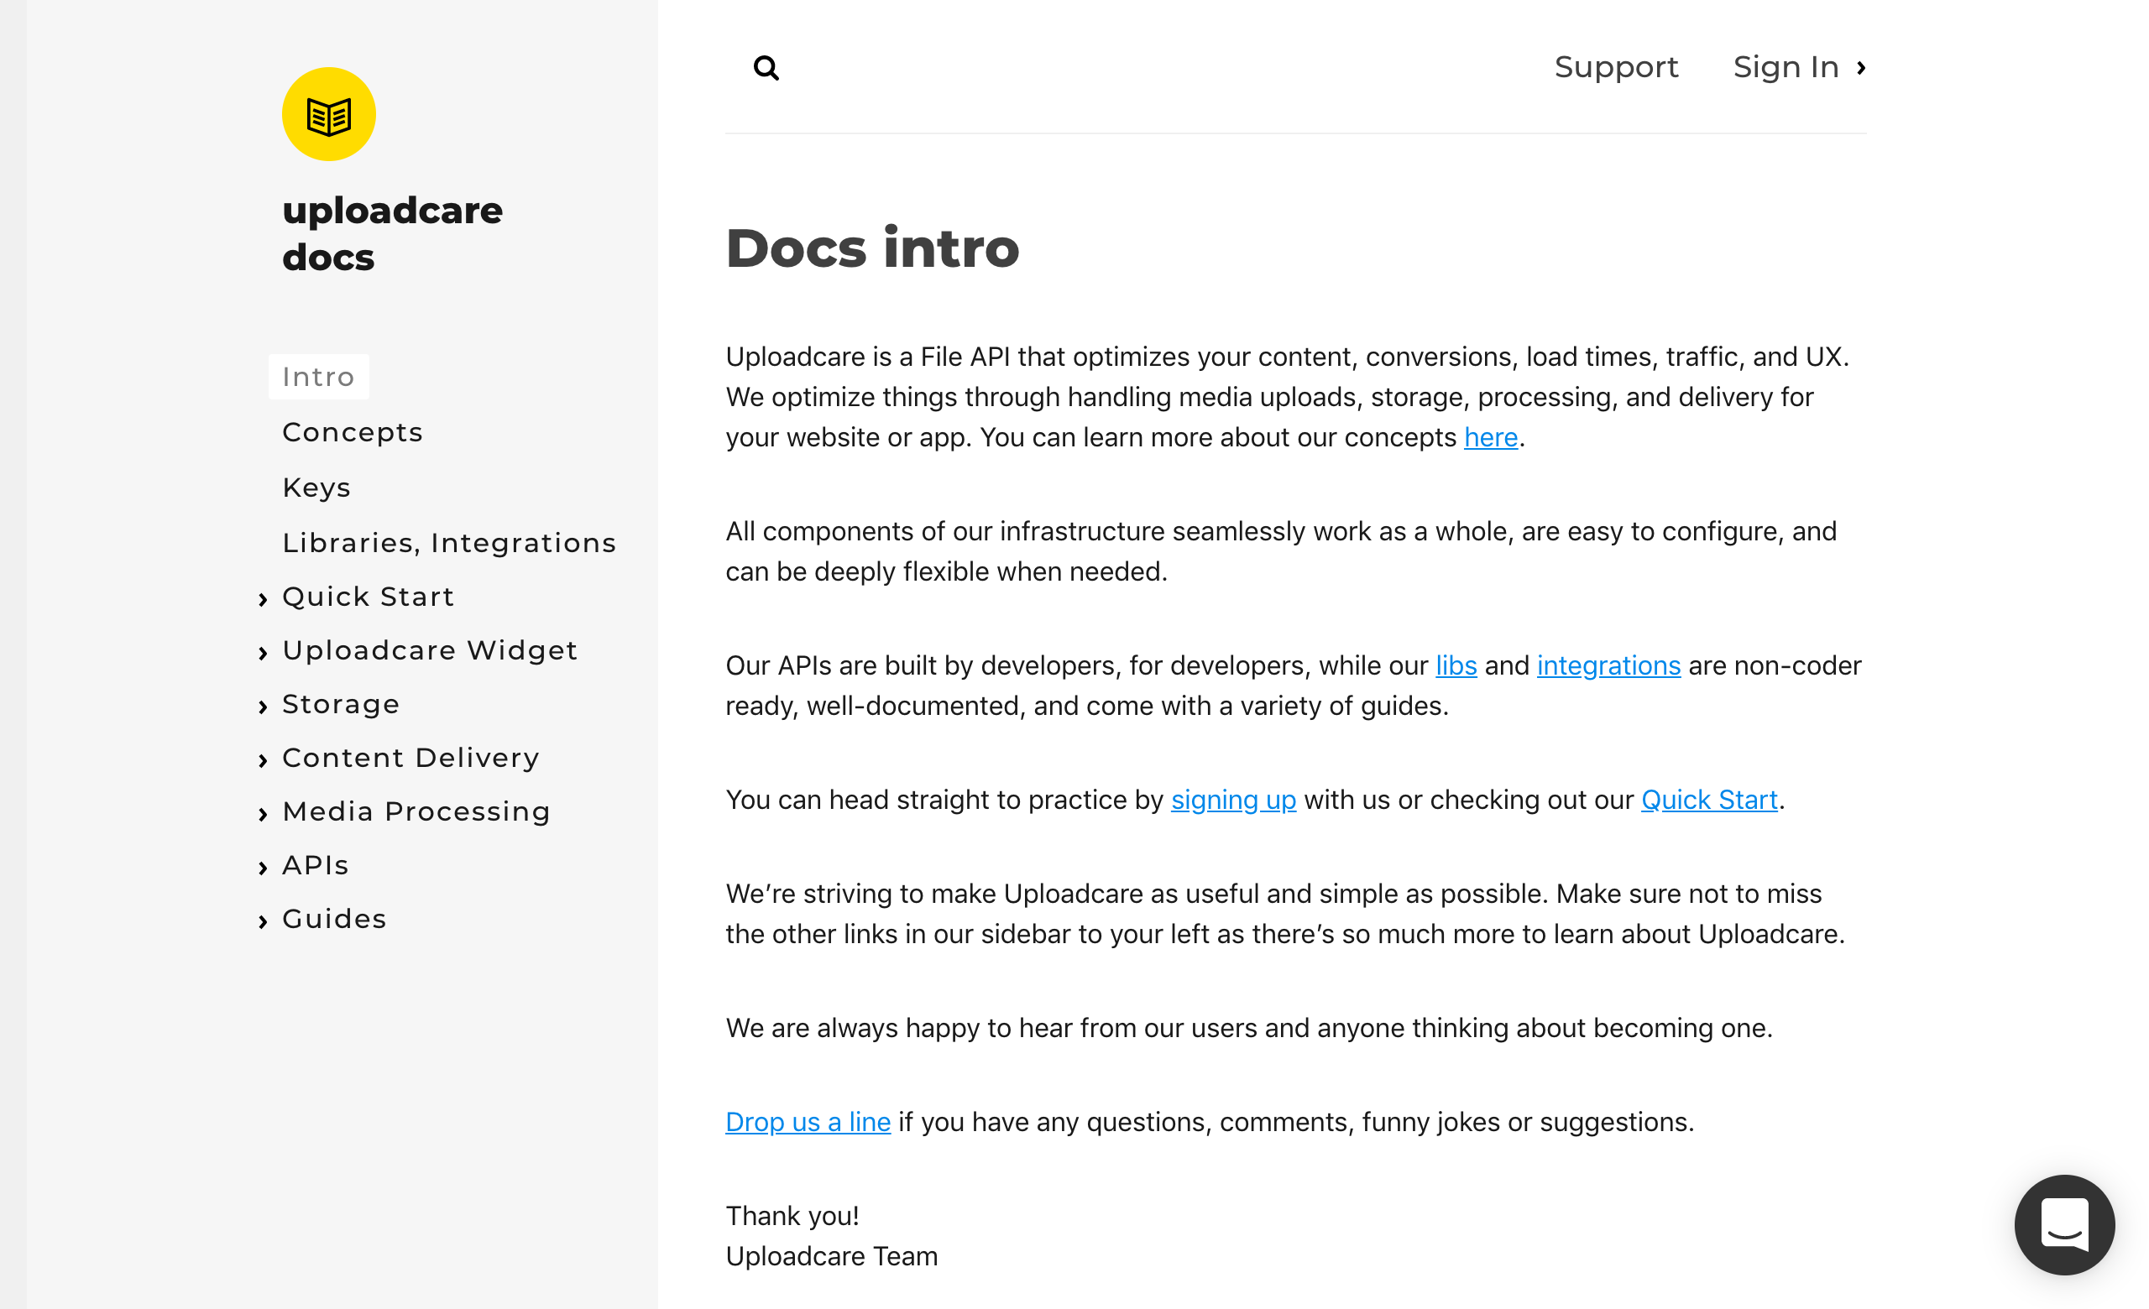
Task: Open the Support page
Action: (1616, 67)
